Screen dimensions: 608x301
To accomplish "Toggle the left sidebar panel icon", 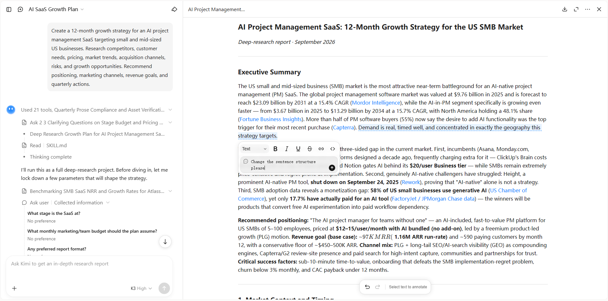I will coord(9,10).
